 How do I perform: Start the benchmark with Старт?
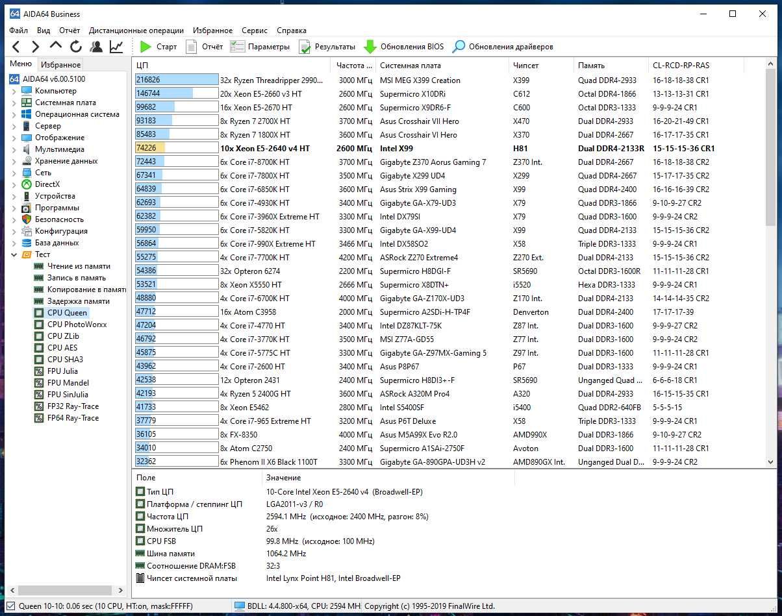pyautogui.click(x=158, y=47)
